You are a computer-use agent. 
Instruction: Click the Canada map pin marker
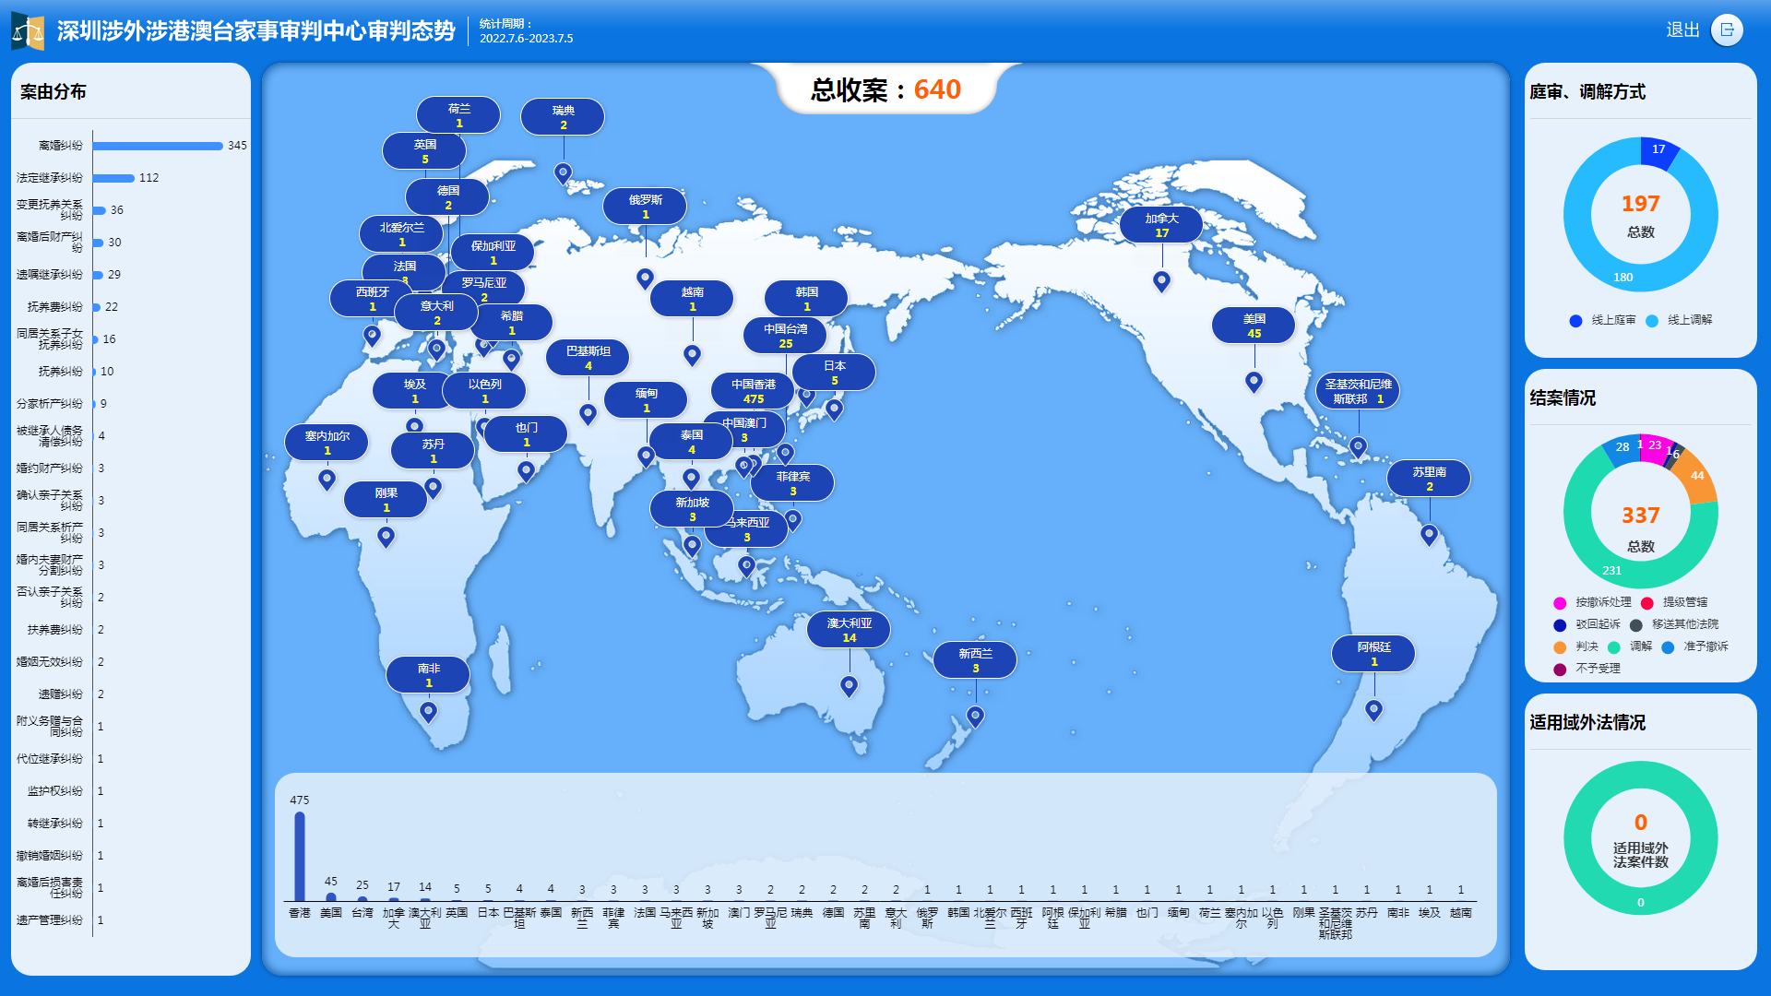click(1161, 281)
